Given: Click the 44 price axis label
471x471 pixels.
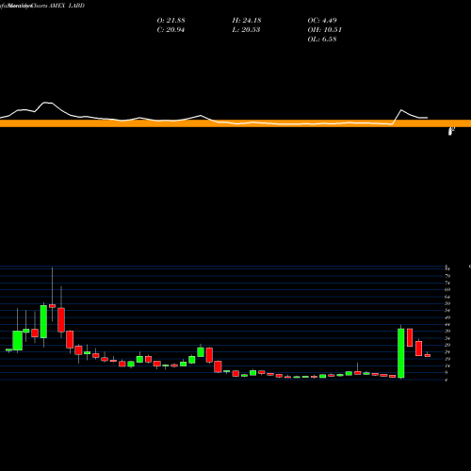Looking at the screenshot, I should pyautogui.click(x=447, y=324).
